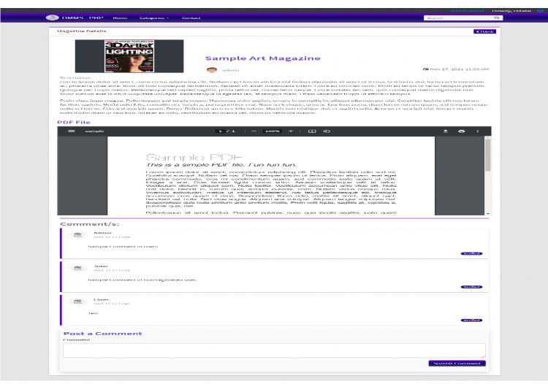Click the PDF zoom out minus icon
The image size is (548, 384).
pos(254,131)
